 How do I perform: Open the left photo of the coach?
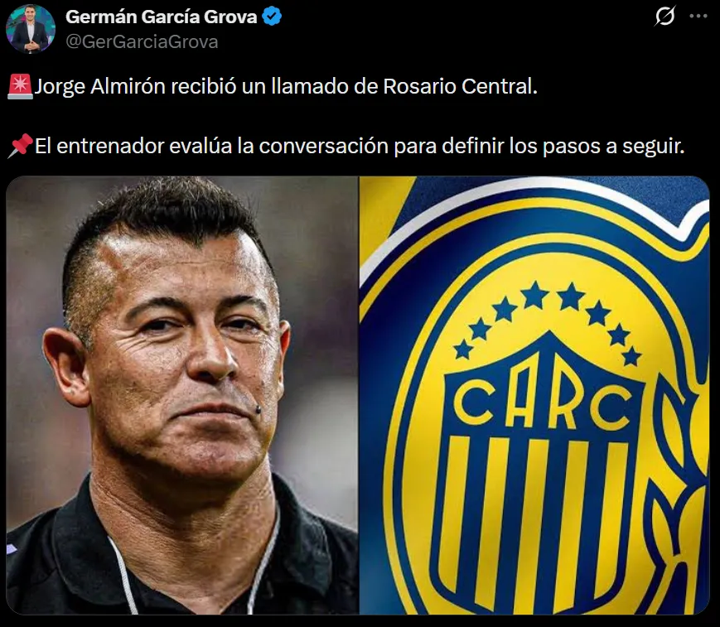coord(182,395)
